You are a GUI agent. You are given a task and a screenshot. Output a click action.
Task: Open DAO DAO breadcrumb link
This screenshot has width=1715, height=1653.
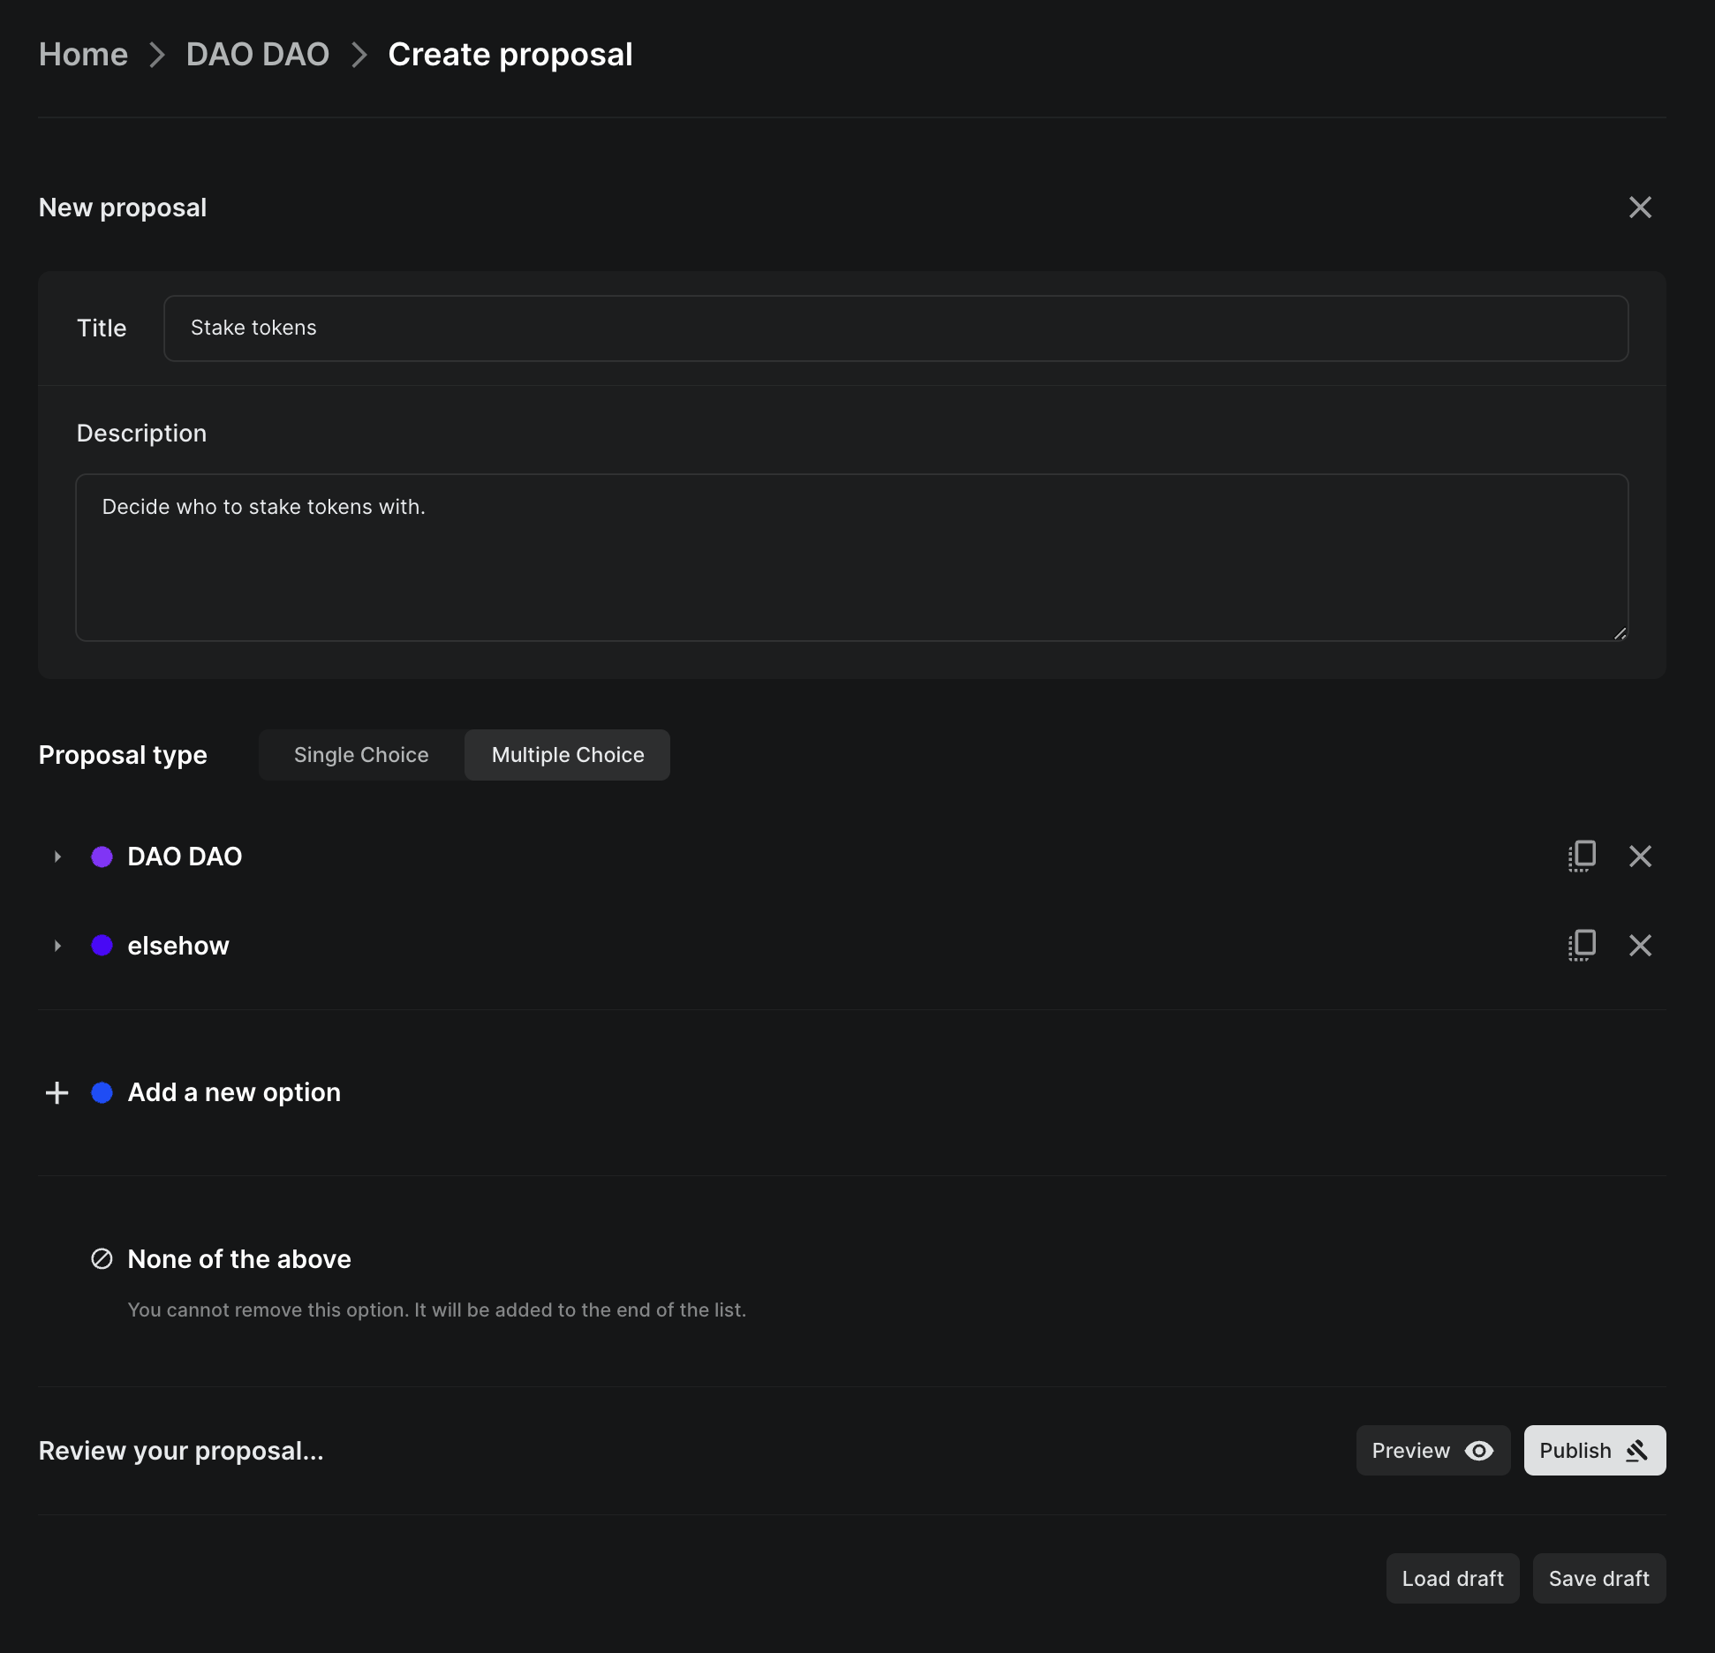point(257,55)
